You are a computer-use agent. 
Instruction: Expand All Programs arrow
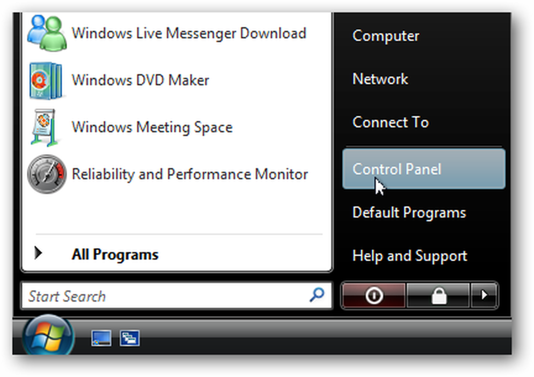(x=38, y=253)
